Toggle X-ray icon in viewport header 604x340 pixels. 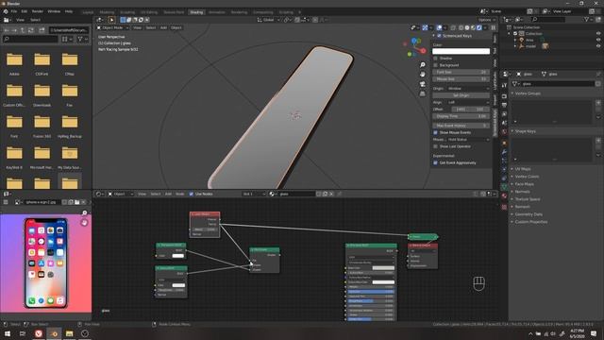(453, 27)
